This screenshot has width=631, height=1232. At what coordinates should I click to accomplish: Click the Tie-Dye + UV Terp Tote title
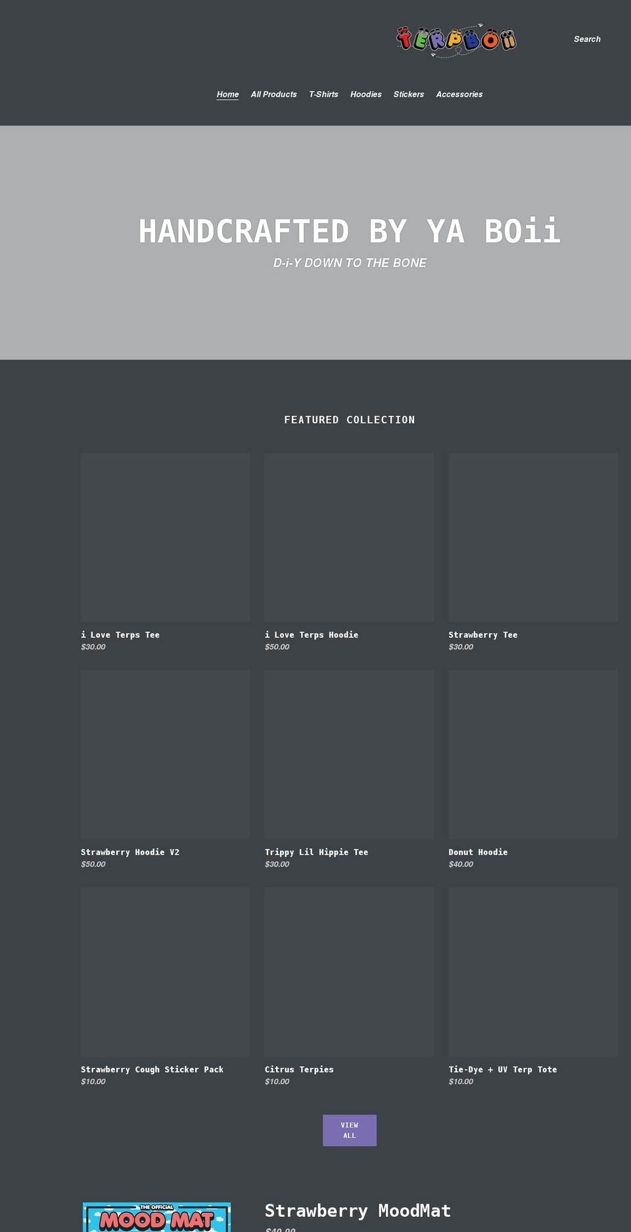503,1070
